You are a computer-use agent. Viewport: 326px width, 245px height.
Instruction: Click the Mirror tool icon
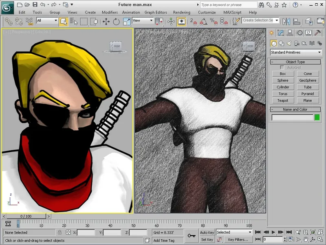click(x=286, y=21)
